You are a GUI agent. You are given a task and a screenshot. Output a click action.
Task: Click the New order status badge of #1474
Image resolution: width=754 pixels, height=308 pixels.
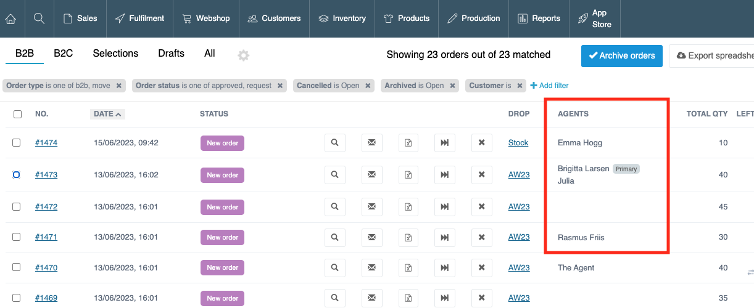222,143
